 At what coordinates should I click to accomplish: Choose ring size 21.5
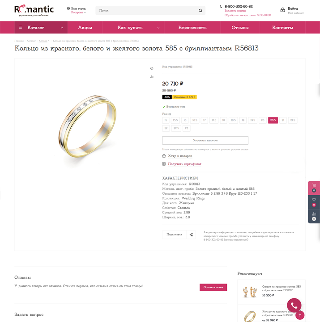click(x=293, y=120)
